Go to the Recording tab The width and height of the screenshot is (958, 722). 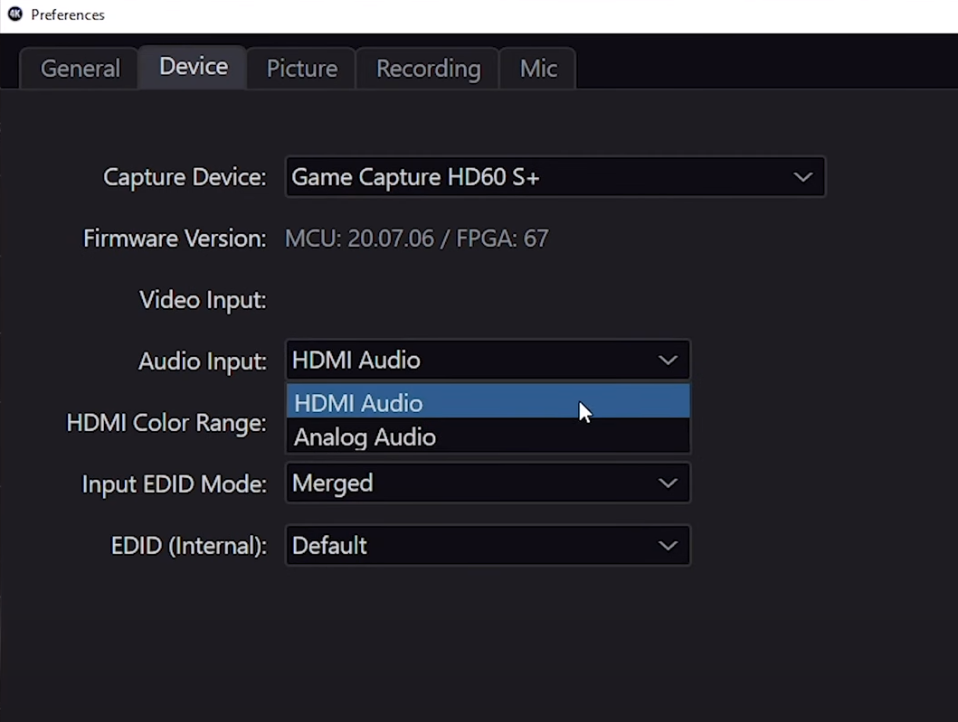coord(428,69)
